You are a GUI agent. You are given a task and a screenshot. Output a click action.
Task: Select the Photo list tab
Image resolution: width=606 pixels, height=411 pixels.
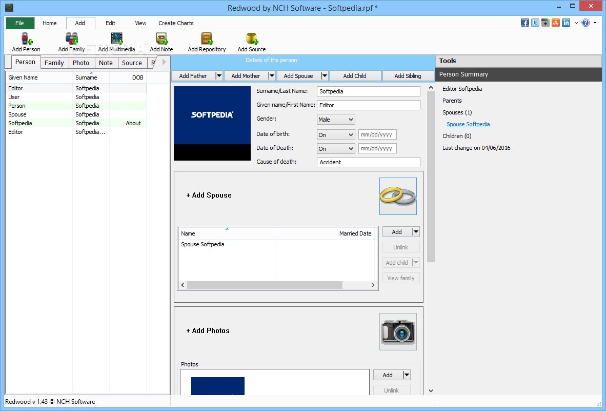pyautogui.click(x=81, y=63)
